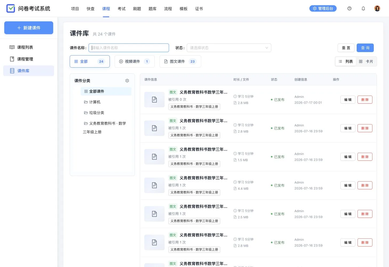Open the 状态 select dropdown
Viewport: 389px width, 267px height.
(229, 48)
